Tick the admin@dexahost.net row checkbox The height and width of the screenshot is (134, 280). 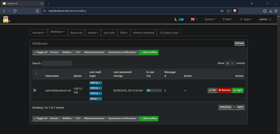(42, 91)
